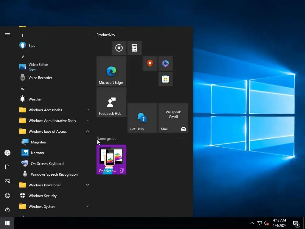This screenshot has height=229, width=305.
Task: Expand Windows PowerShell folder
Action: tap(55, 185)
